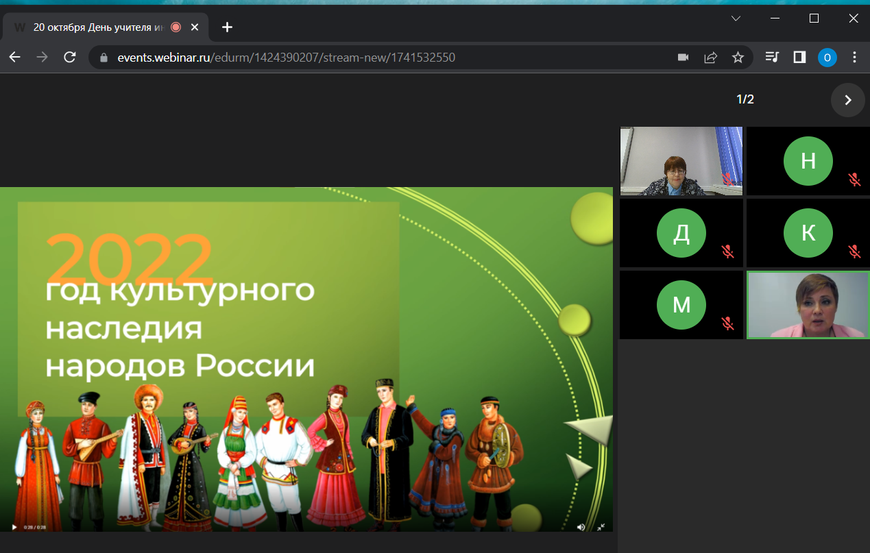The width and height of the screenshot is (870, 553).
Task: Go forward in browser history
Action: (43, 58)
